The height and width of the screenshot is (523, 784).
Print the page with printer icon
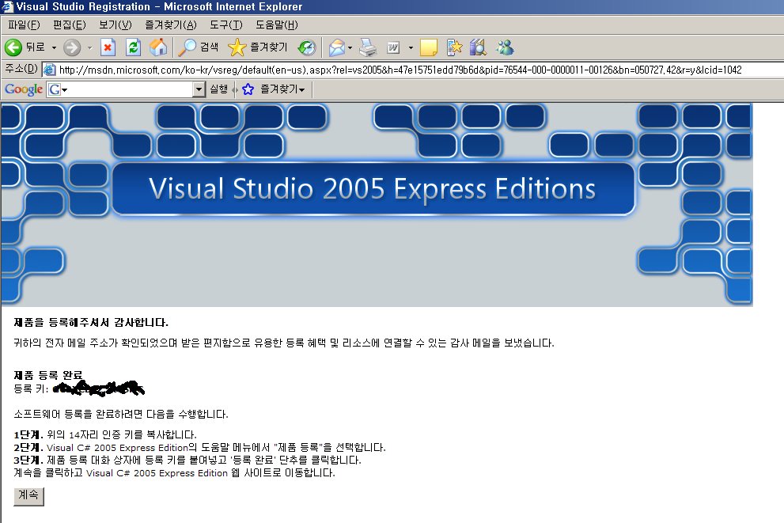click(368, 47)
